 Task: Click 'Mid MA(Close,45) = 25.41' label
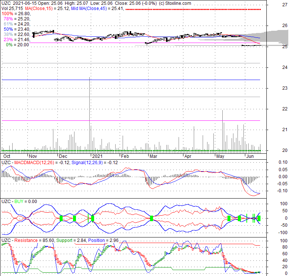pos(97,9)
